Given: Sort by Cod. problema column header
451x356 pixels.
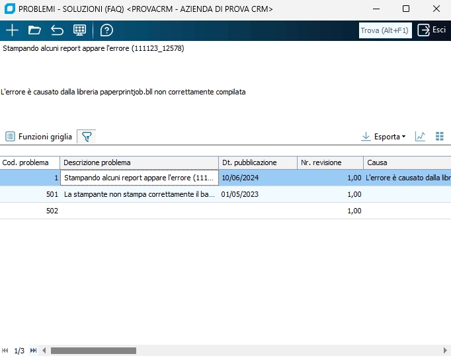Looking at the screenshot, I should click(x=30, y=162).
